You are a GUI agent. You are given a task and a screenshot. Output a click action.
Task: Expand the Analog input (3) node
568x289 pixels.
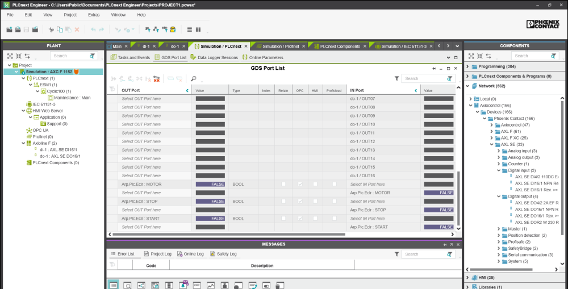tap(499, 150)
